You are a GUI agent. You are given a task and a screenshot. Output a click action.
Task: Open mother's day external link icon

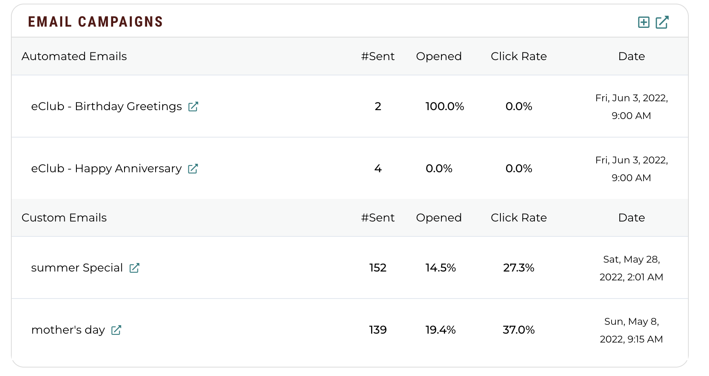click(x=116, y=330)
